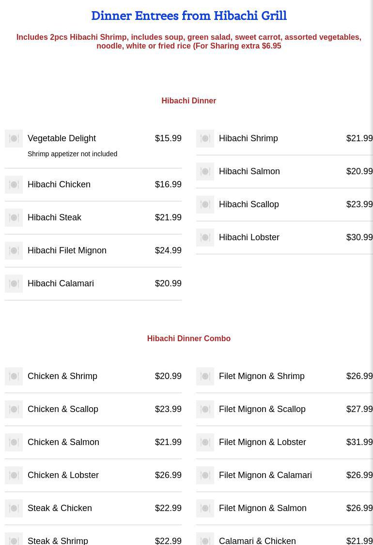Select the Hibachi Scallop menu item
Screen dimensions: 373x545
[x=249, y=204]
